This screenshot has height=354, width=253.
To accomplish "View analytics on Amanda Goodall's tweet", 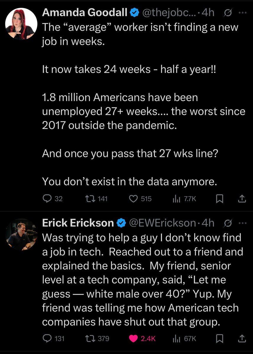I will point(176,199).
